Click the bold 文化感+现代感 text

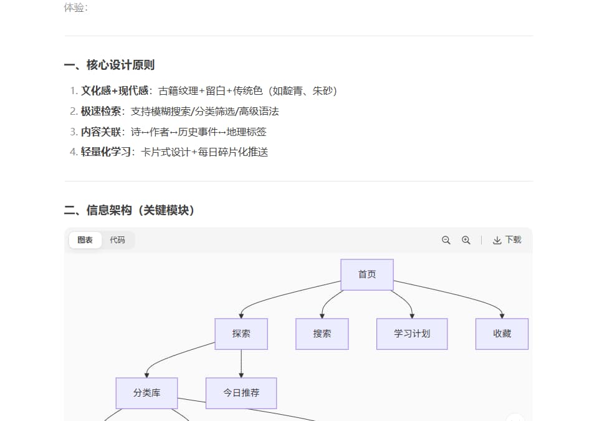coord(115,91)
